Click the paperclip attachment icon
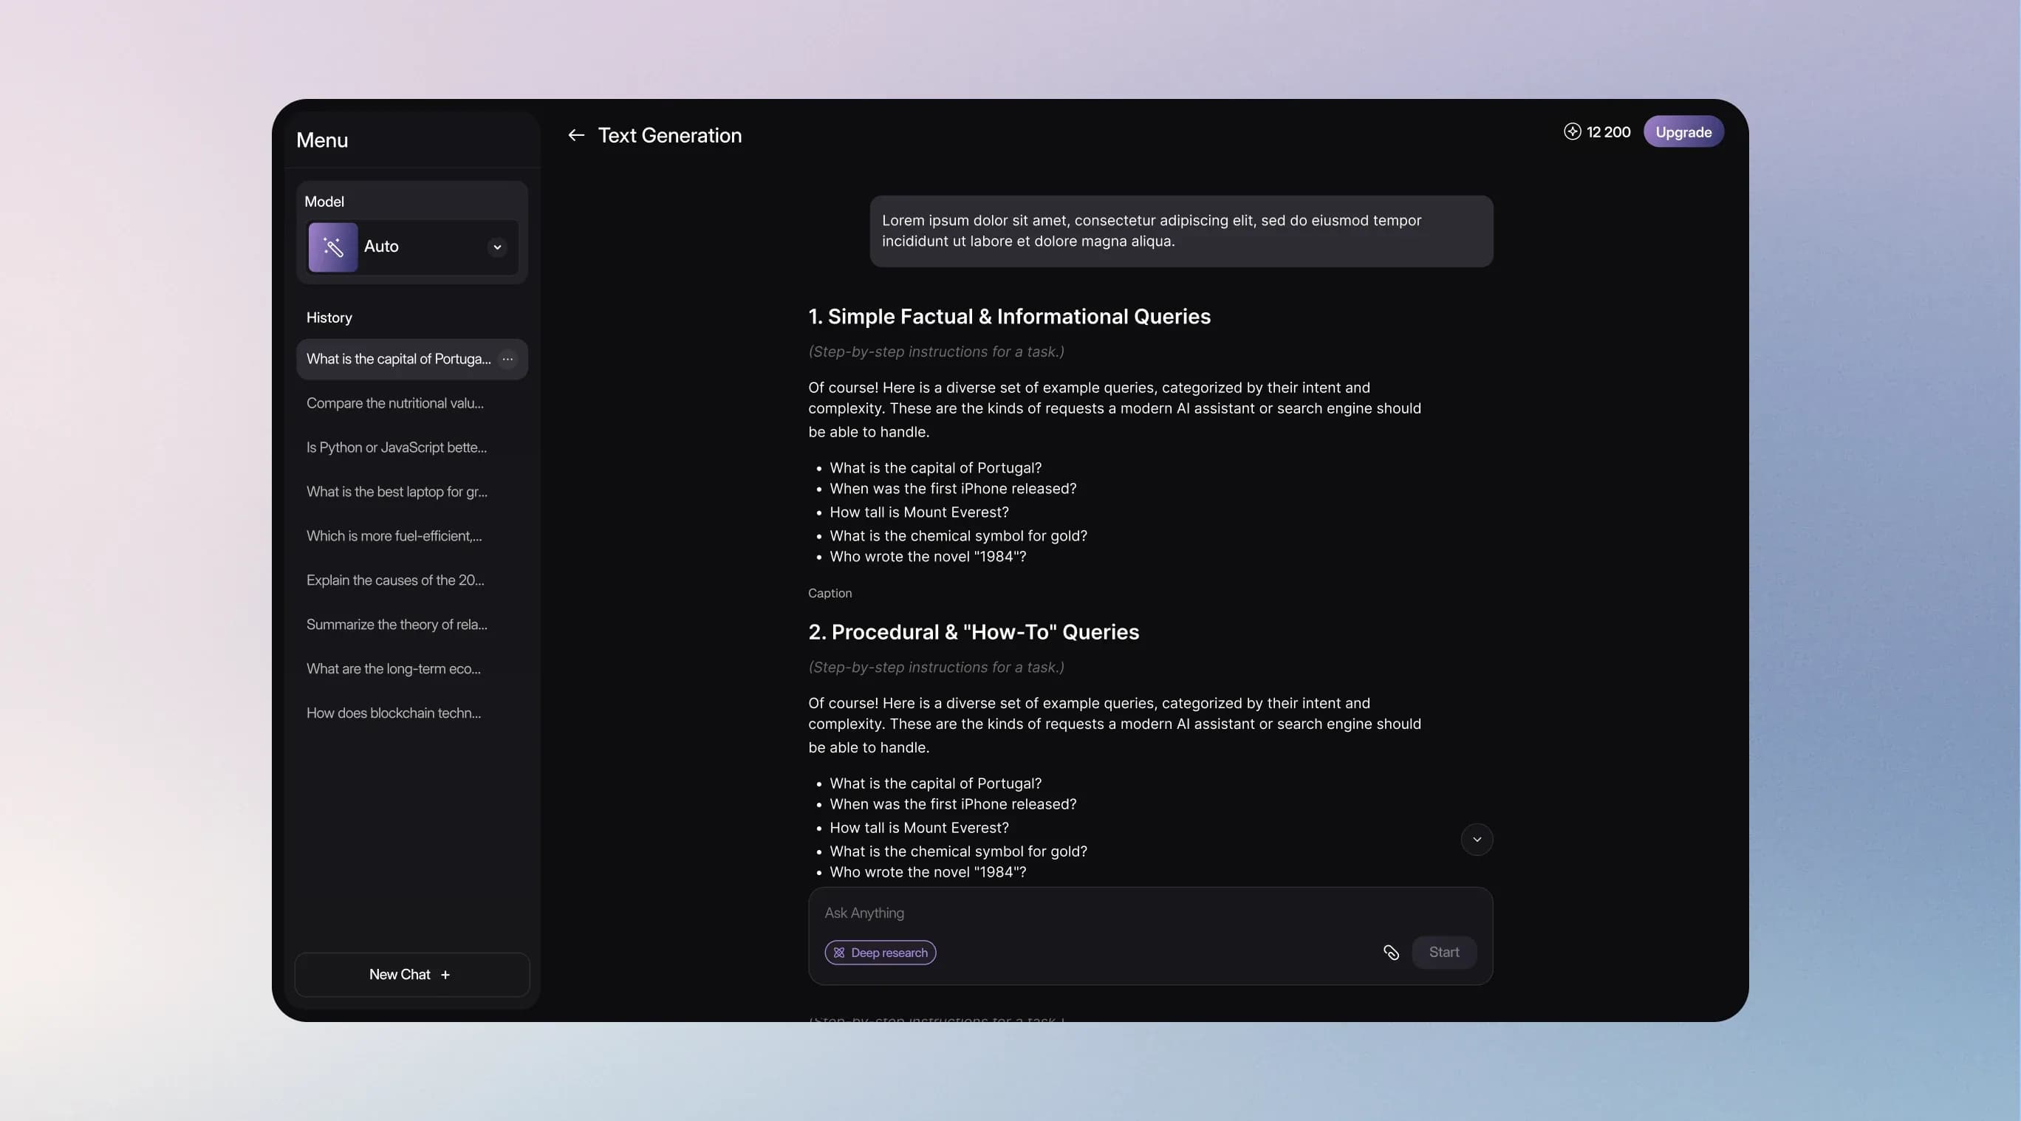Viewport: 2021px width, 1121px height. point(1390,953)
